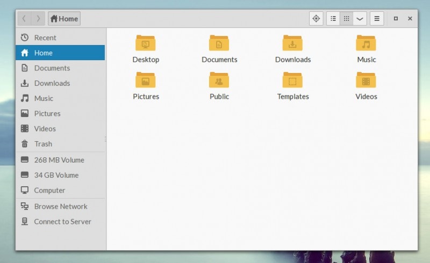The image size is (430, 263).
Task: Open the hamburger menu
Action: click(x=377, y=19)
